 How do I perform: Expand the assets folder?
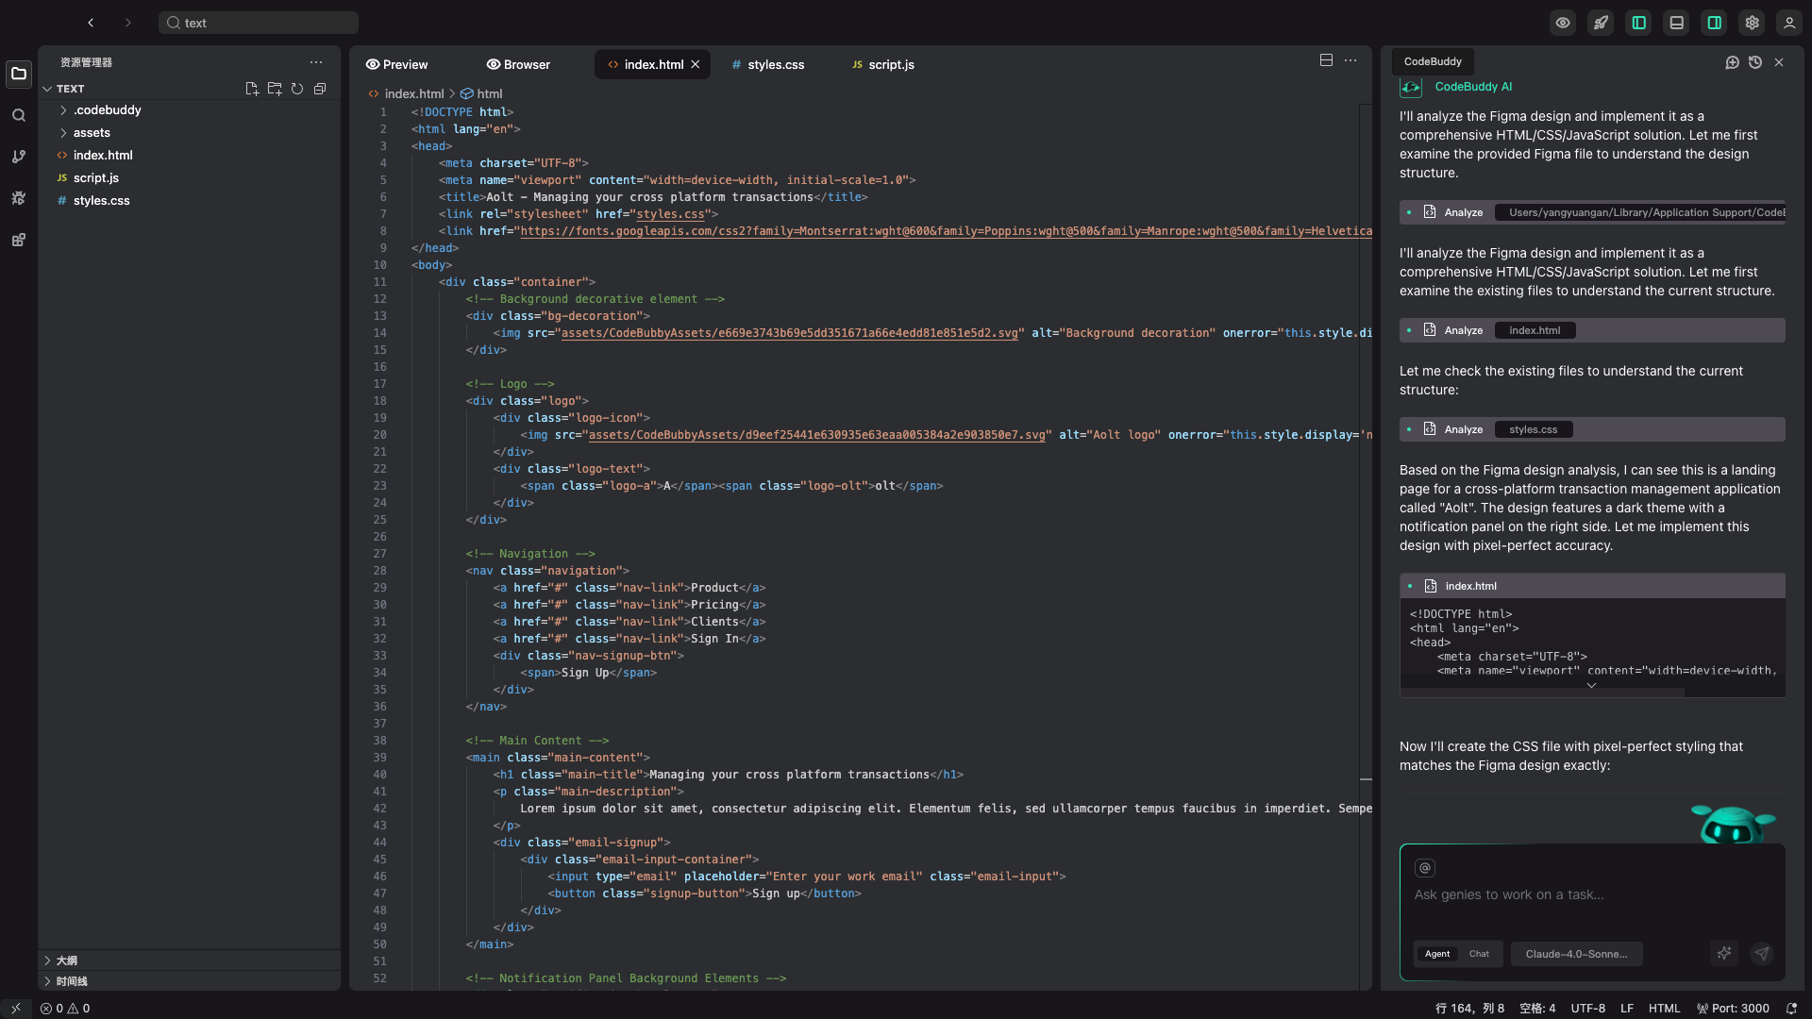tap(92, 133)
